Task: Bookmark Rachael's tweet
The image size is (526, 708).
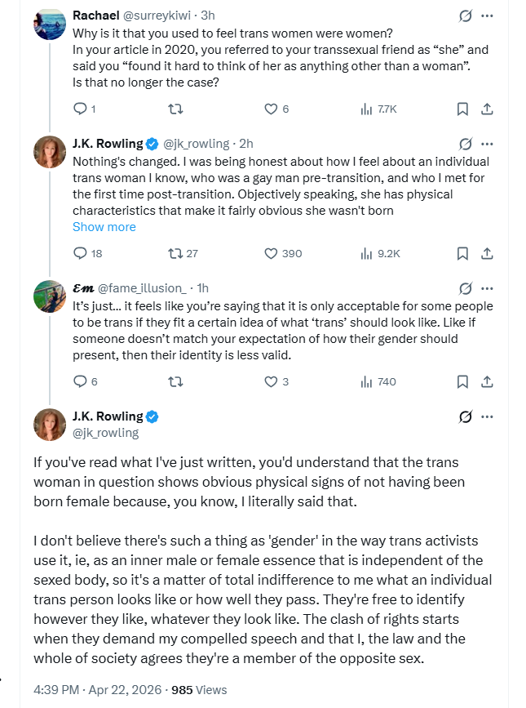Action: pos(462,109)
